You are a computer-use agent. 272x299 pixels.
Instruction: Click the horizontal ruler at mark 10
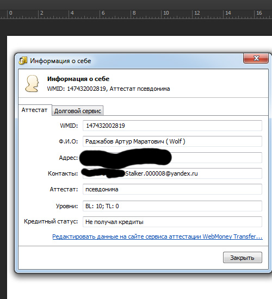pos(166,14)
